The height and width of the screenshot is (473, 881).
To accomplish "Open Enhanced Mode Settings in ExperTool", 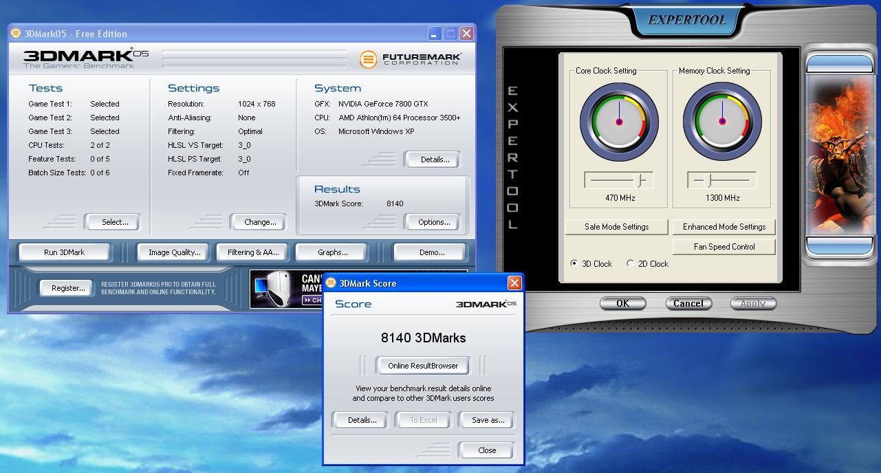I will [x=724, y=227].
